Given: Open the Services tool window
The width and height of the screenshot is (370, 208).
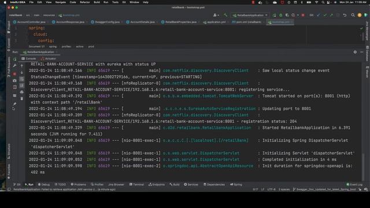Looking at the screenshot, I should (x=191, y=184).
